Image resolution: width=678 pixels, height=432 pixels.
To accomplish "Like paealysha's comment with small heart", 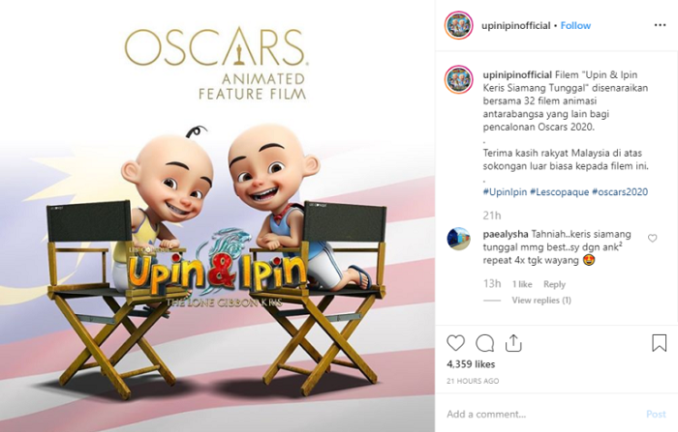I will (x=652, y=238).
